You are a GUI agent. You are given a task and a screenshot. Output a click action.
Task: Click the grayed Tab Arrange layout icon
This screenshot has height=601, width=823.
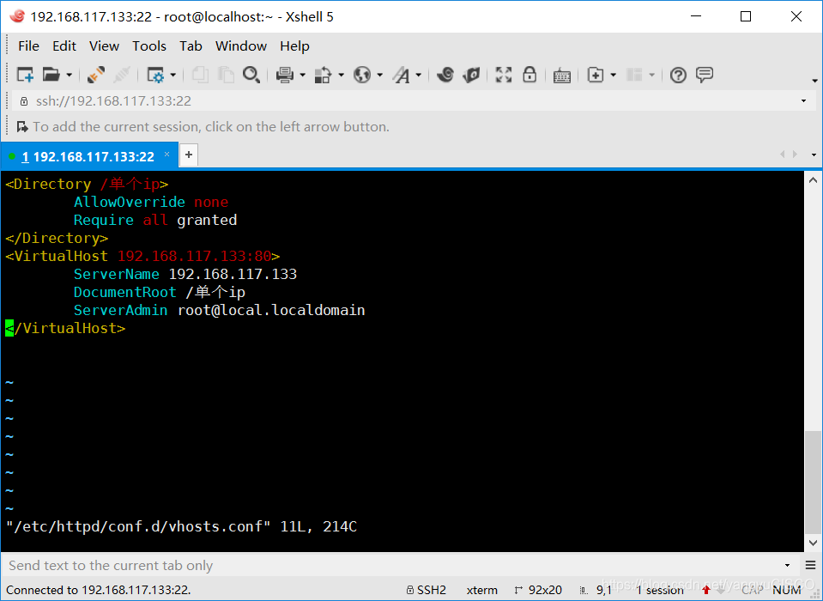(x=634, y=75)
